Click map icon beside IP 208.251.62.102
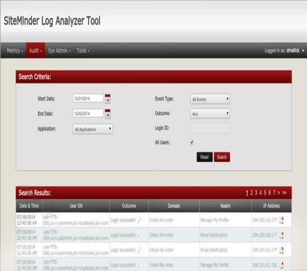 coord(281,265)
